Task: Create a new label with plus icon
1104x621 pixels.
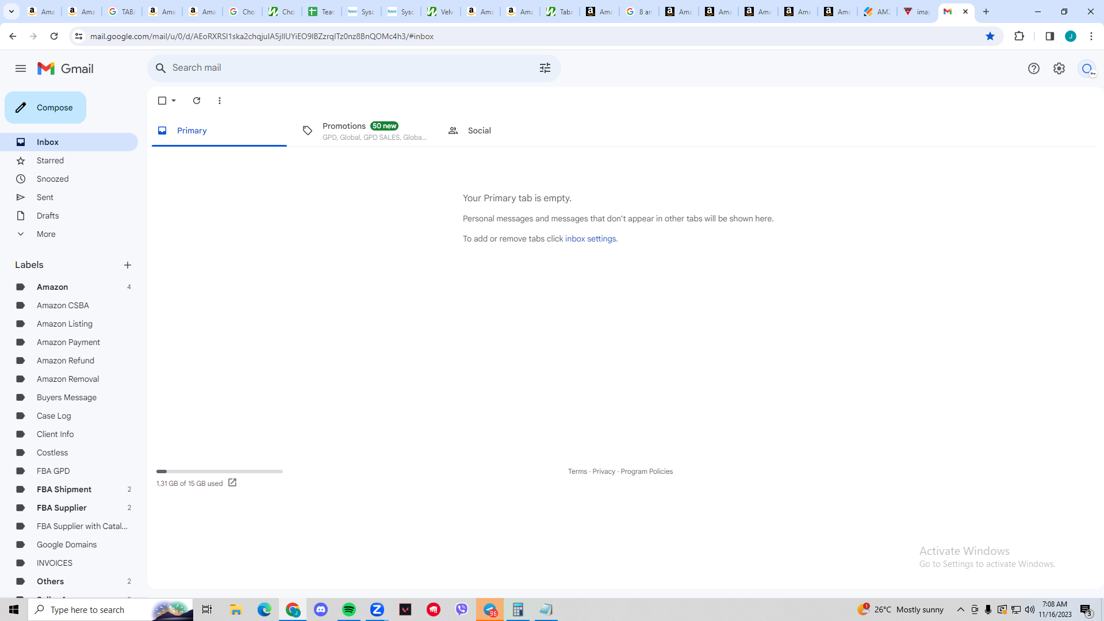Action: (128, 265)
